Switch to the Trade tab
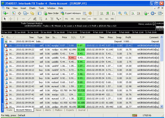The width and height of the screenshot is (165, 118). click(x=9, y=110)
